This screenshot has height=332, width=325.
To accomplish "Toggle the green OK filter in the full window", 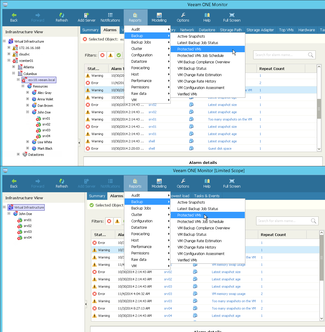I will 119,55.
